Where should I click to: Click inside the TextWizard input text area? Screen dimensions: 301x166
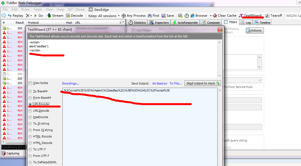pyautogui.click(x=123, y=59)
